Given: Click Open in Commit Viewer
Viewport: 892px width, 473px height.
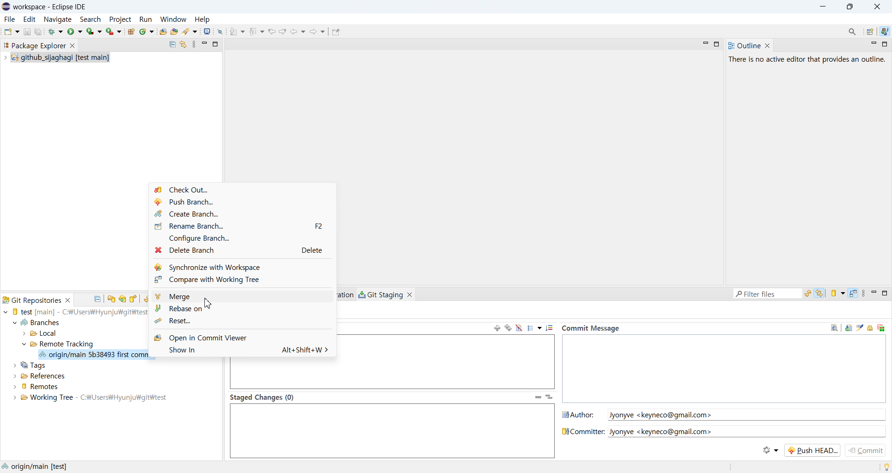Looking at the screenshot, I should point(243,338).
